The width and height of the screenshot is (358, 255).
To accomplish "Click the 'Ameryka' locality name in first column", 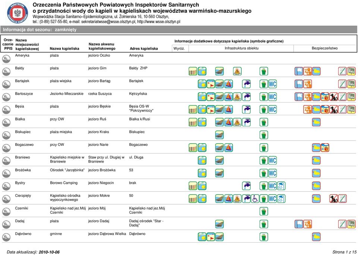I will [x=22, y=56].
